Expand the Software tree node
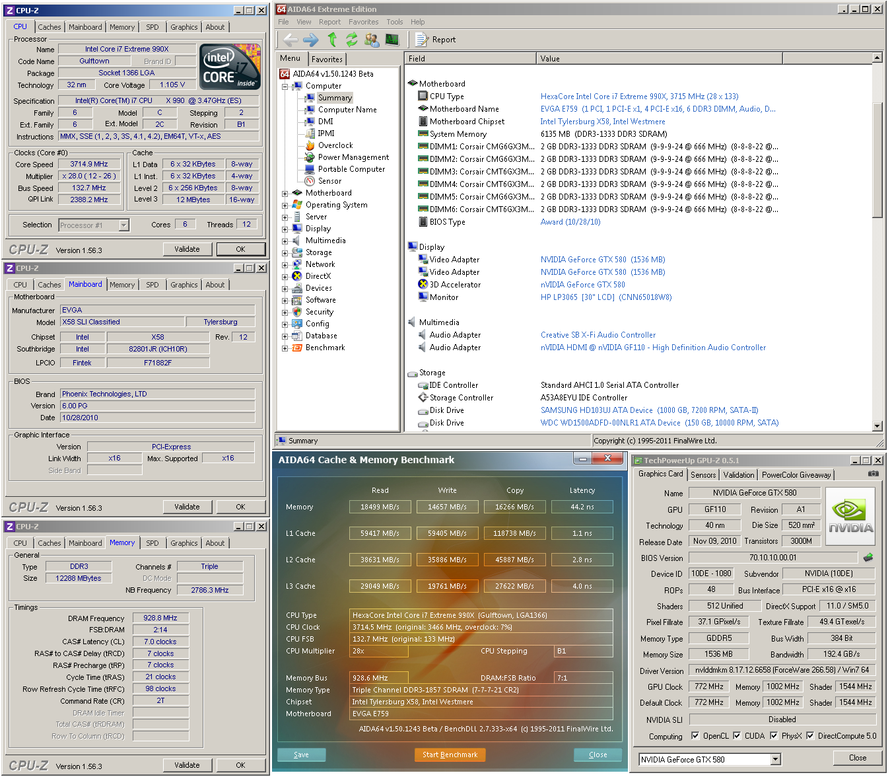This screenshot has height=777, width=890. [285, 300]
